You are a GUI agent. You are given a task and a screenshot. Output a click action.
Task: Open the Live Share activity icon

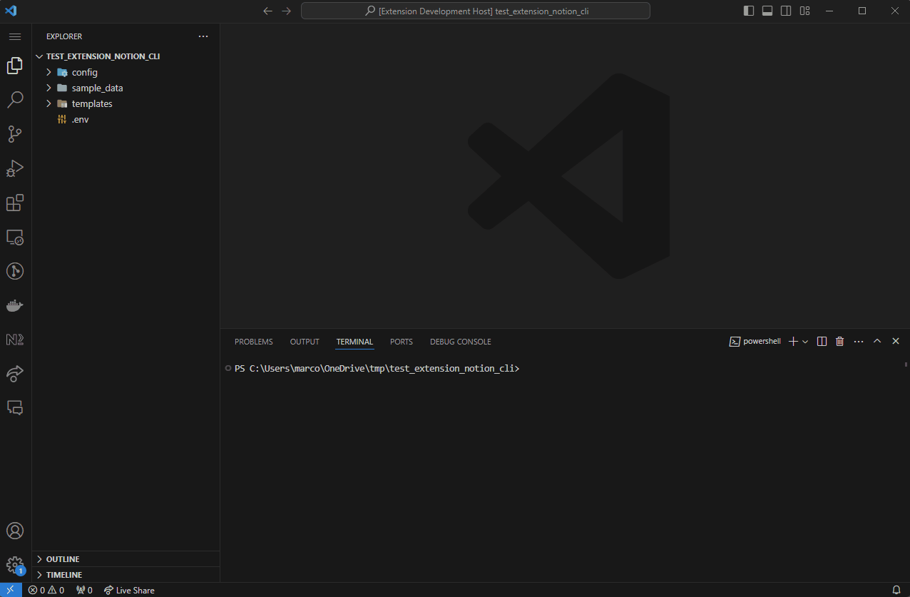coord(15,374)
